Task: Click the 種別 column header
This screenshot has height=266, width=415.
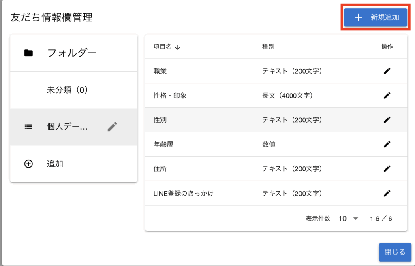Action: [x=268, y=47]
